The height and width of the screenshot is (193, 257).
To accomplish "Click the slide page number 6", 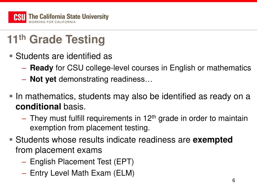I will (234, 180).
